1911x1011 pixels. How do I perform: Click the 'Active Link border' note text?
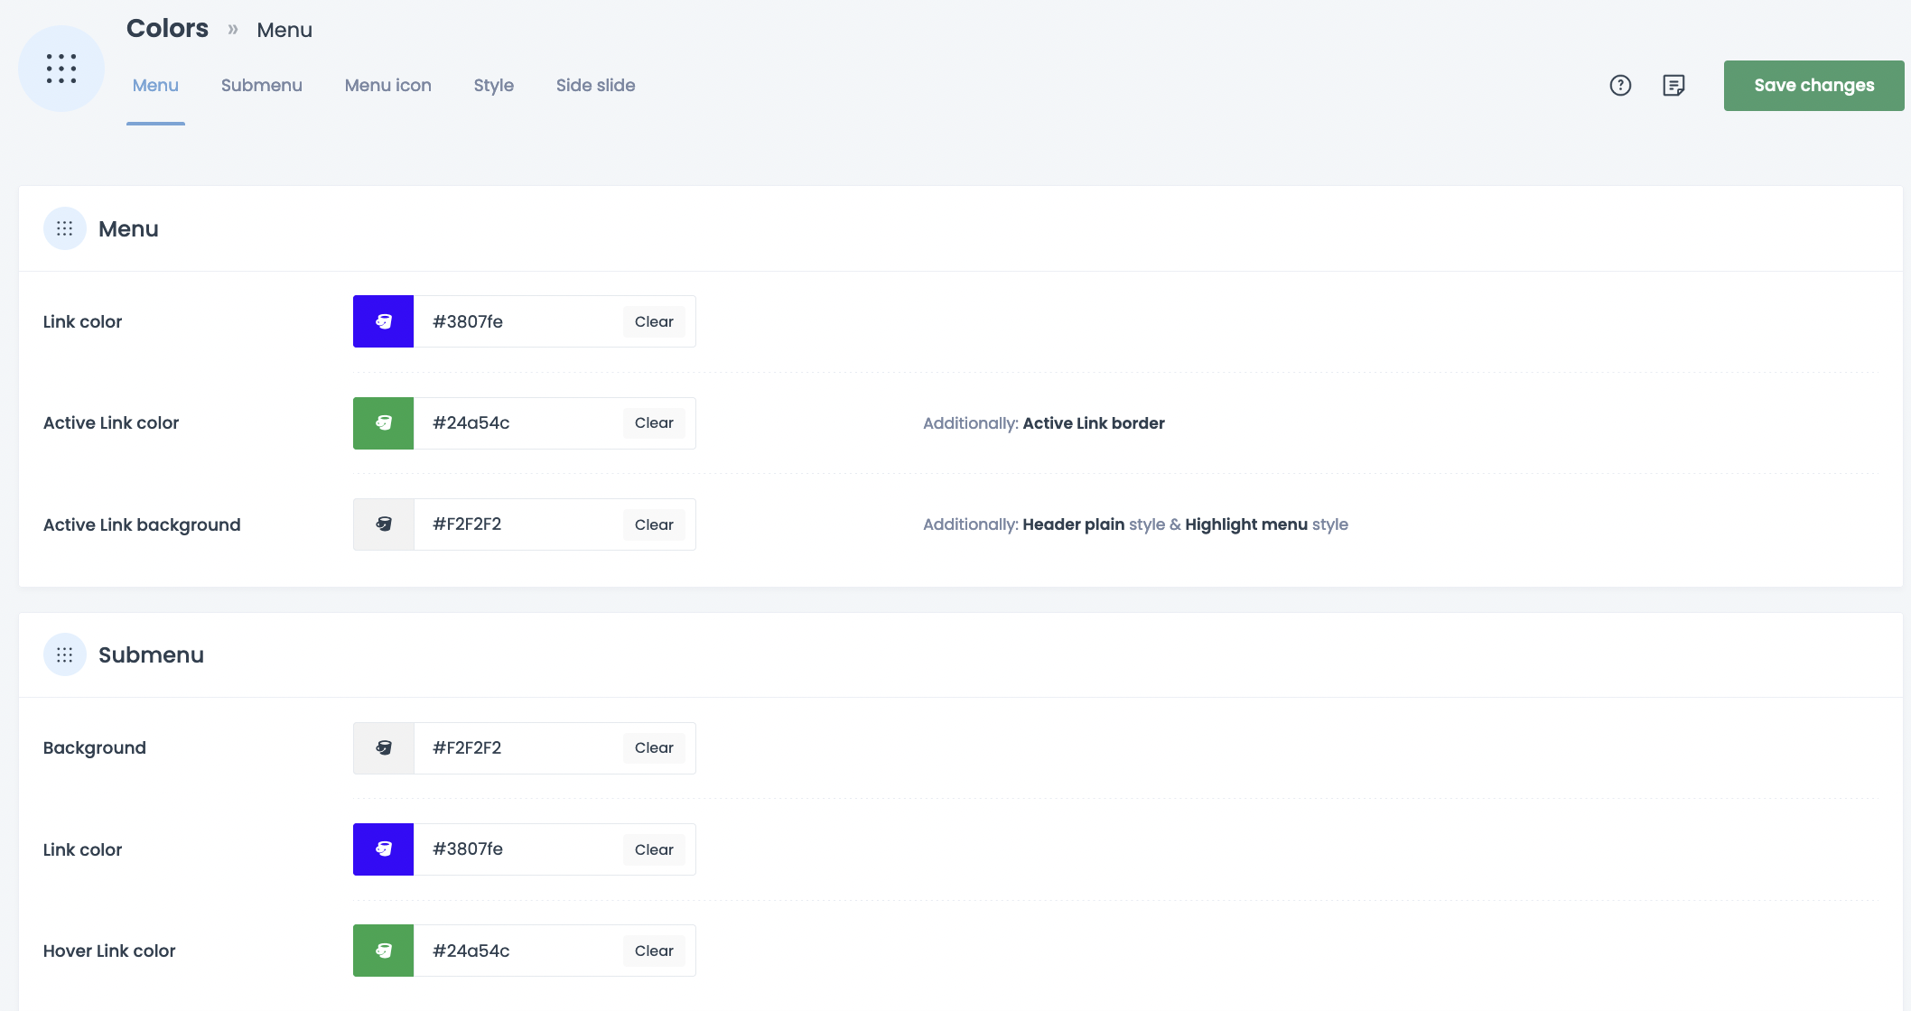tap(1093, 423)
